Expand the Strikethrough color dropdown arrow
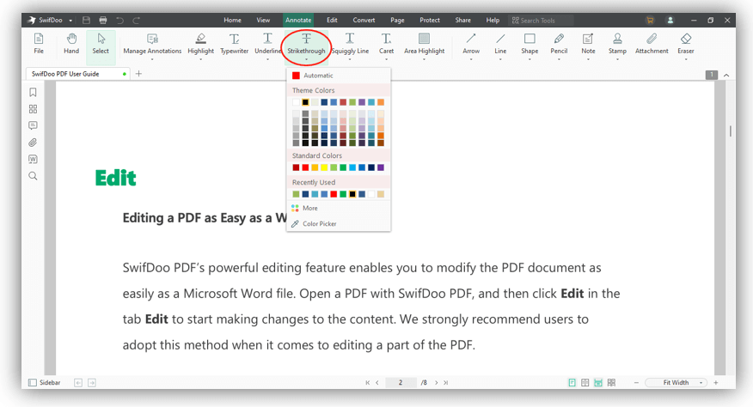 click(306, 59)
